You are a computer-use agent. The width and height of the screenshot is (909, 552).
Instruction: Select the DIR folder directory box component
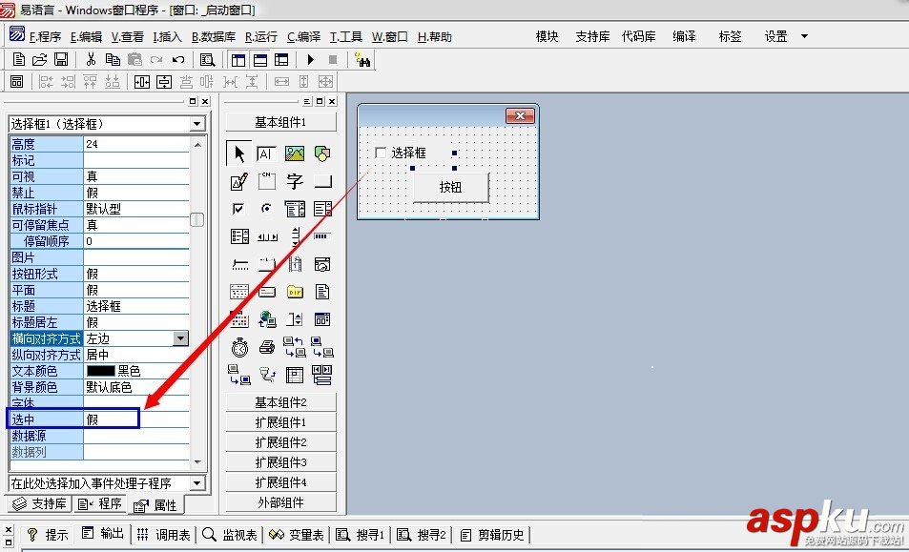click(295, 292)
